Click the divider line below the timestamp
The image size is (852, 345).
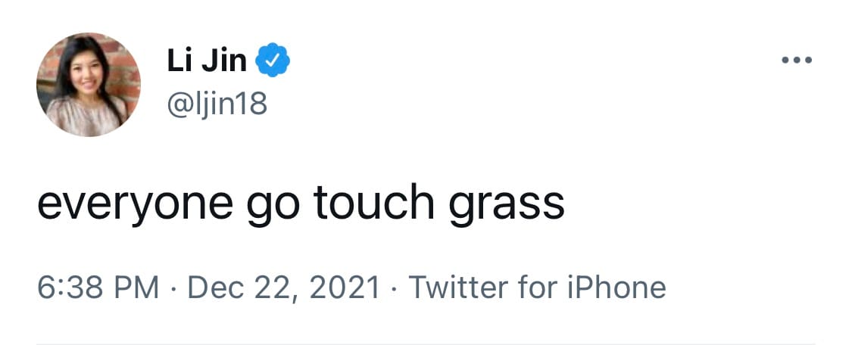point(426,343)
